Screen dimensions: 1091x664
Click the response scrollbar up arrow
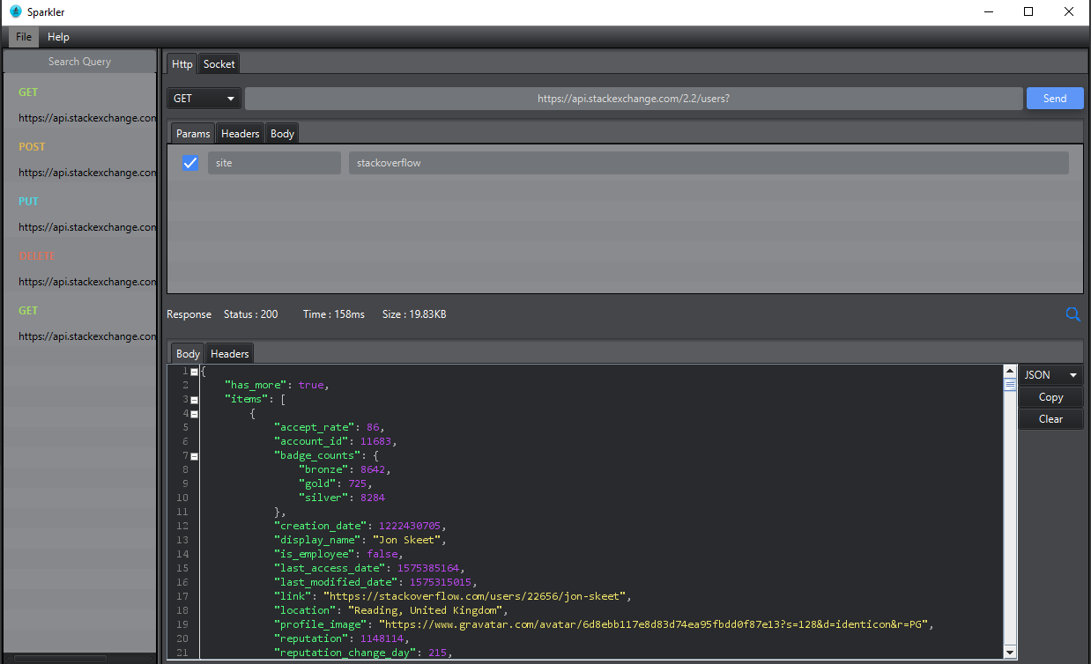[1010, 372]
